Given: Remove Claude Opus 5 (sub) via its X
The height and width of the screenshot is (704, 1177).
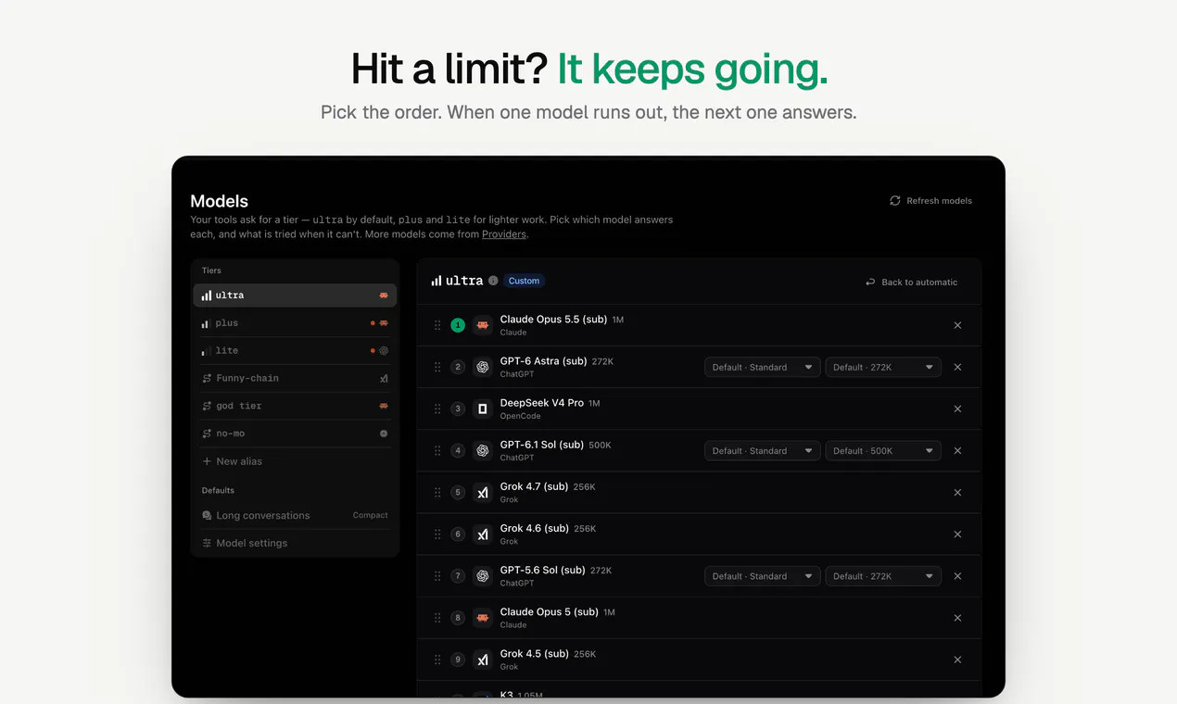Looking at the screenshot, I should 957,618.
